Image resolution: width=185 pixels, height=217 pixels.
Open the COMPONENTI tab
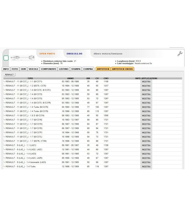pyautogui.click(x=49, y=69)
